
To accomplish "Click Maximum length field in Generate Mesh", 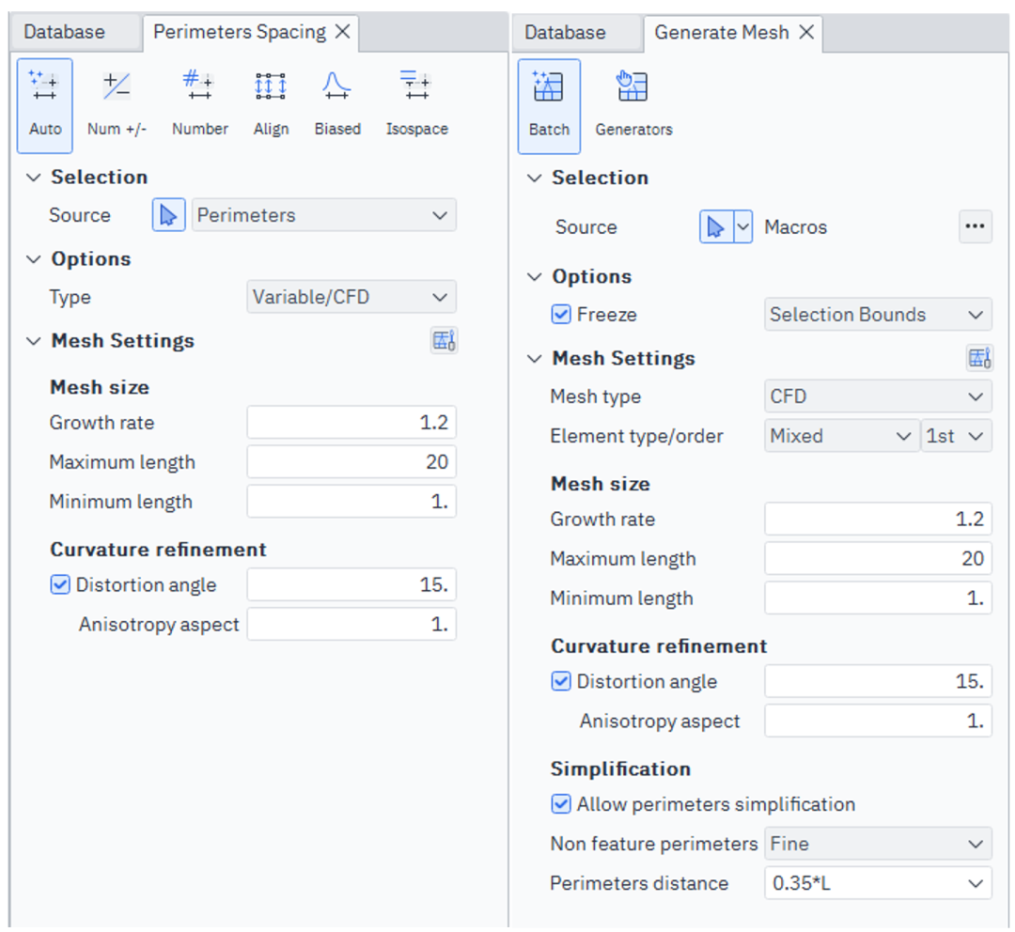I will point(877,559).
